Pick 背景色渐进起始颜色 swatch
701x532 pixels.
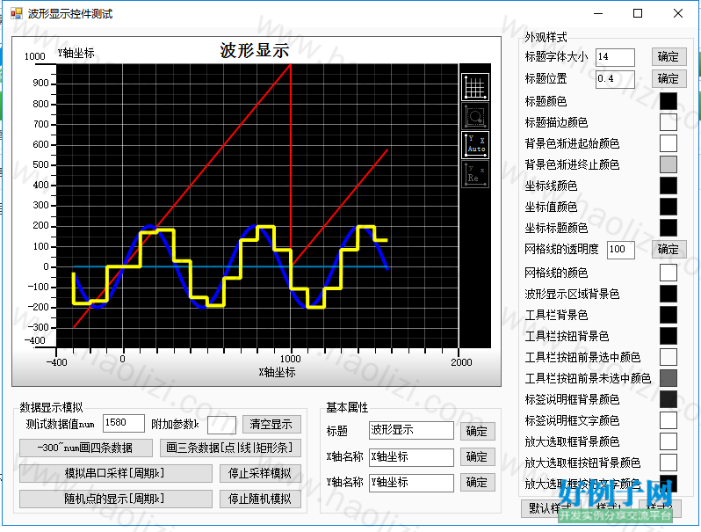tap(668, 143)
